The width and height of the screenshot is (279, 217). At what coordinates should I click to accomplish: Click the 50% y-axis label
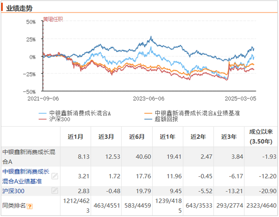pyautogui.click(x=31, y=22)
